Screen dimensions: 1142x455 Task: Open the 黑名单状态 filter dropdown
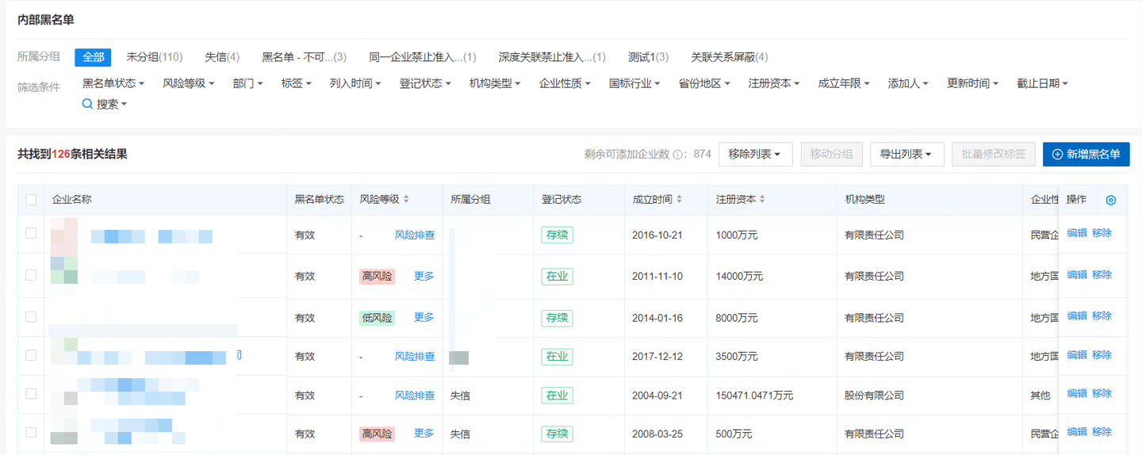point(113,83)
